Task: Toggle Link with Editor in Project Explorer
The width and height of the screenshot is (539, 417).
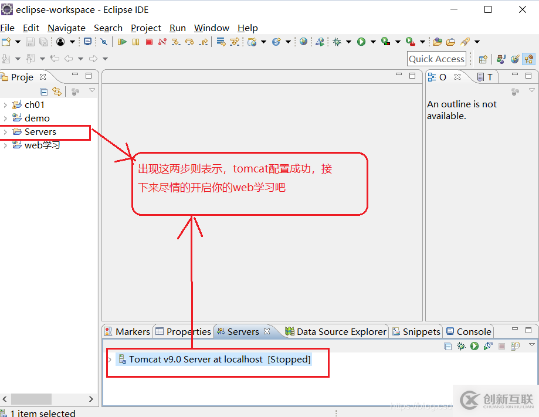Action: pos(56,91)
